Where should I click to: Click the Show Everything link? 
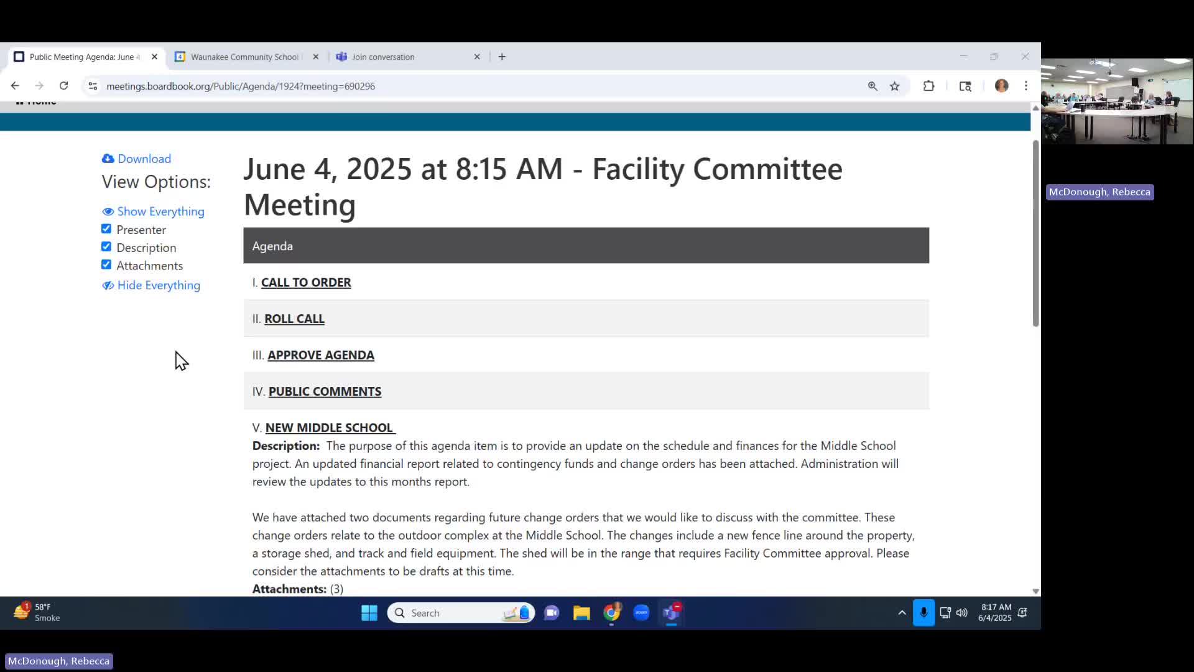coord(160,212)
